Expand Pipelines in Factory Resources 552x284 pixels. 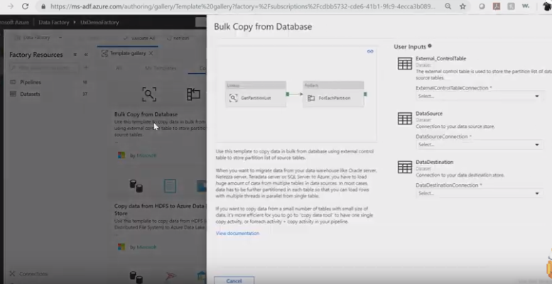tap(31, 82)
